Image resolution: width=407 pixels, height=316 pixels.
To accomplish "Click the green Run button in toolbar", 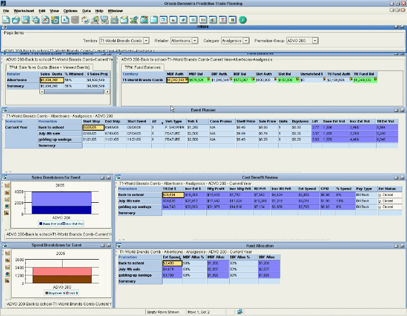I will coord(243,20).
